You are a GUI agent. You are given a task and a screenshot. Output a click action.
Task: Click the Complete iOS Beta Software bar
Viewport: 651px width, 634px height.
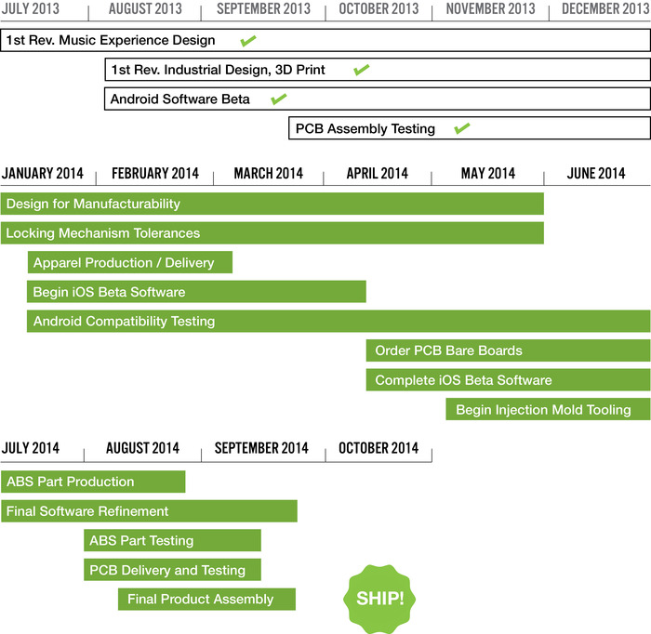coord(508,380)
